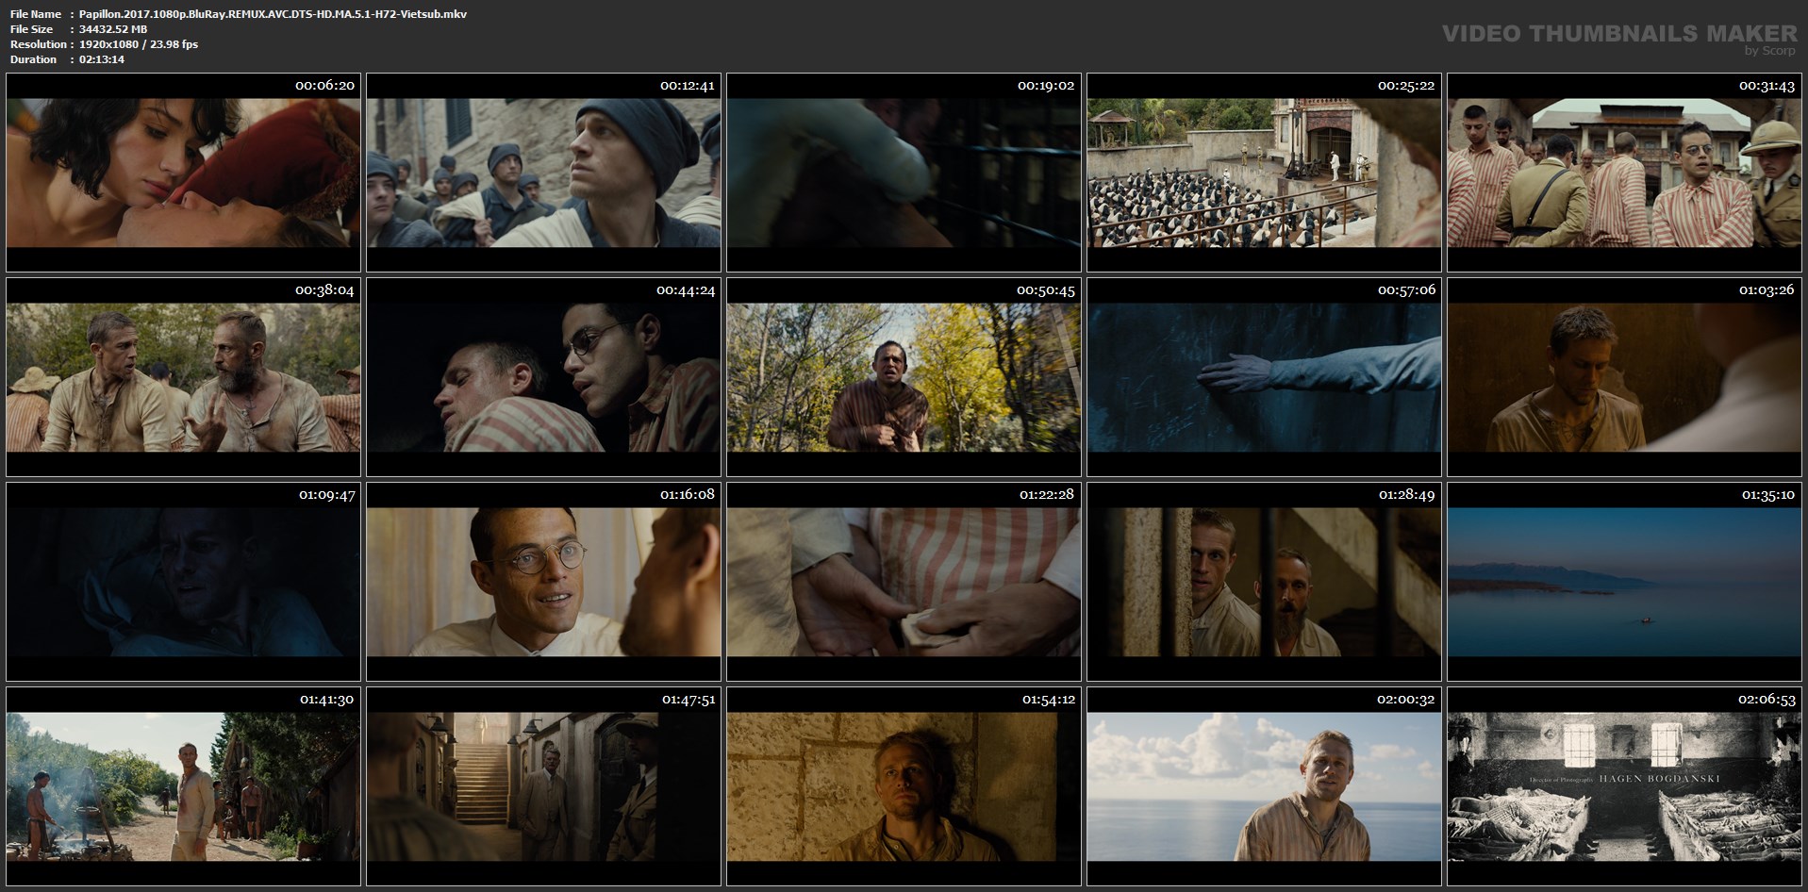Click the file size value 34432.52 MB

tap(113, 29)
